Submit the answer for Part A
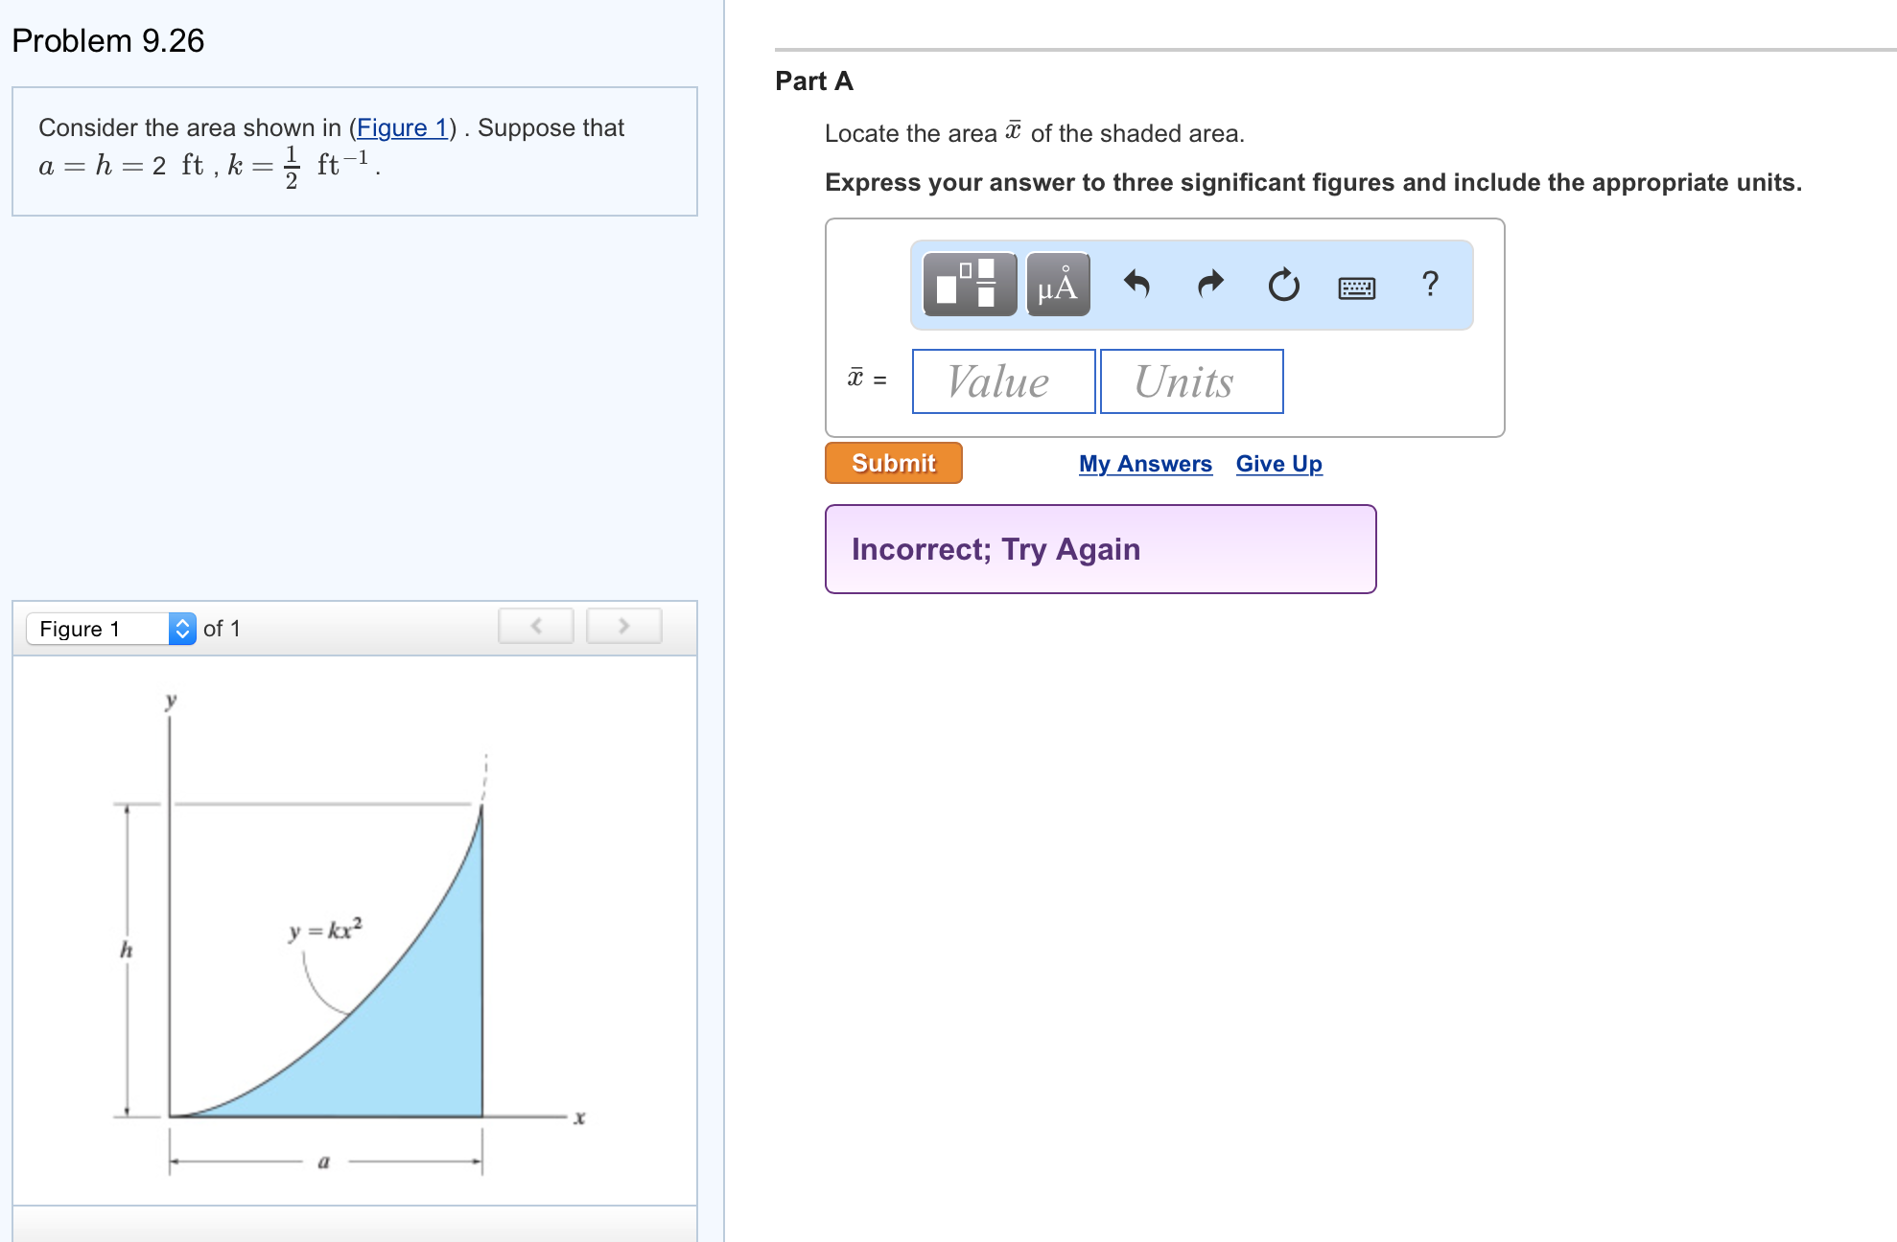This screenshot has width=1897, height=1242. pos(892,463)
